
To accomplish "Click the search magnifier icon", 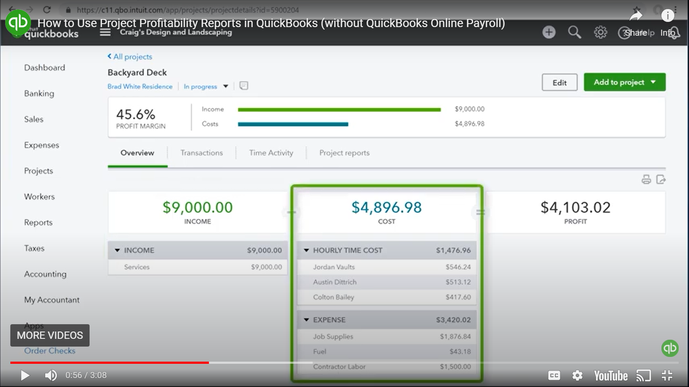I will click(x=574, y=32).
